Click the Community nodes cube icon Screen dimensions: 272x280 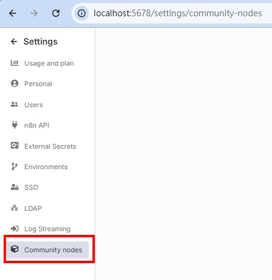tap(14, 249)
